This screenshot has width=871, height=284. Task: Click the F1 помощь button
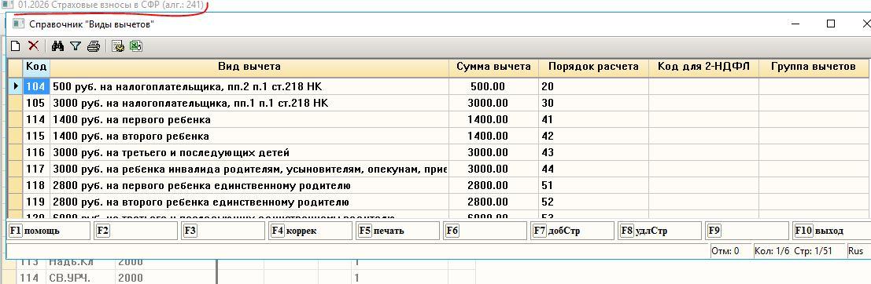49,231
